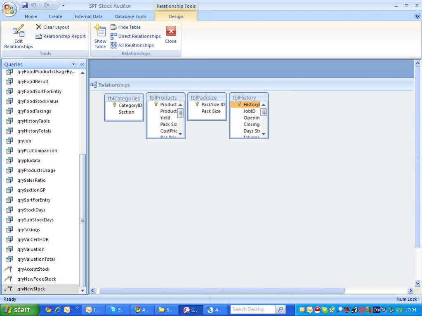Click the Relationships window horizontal scrollbar
Viewport: 422px width, 316px height.
[x=222, y=290]
